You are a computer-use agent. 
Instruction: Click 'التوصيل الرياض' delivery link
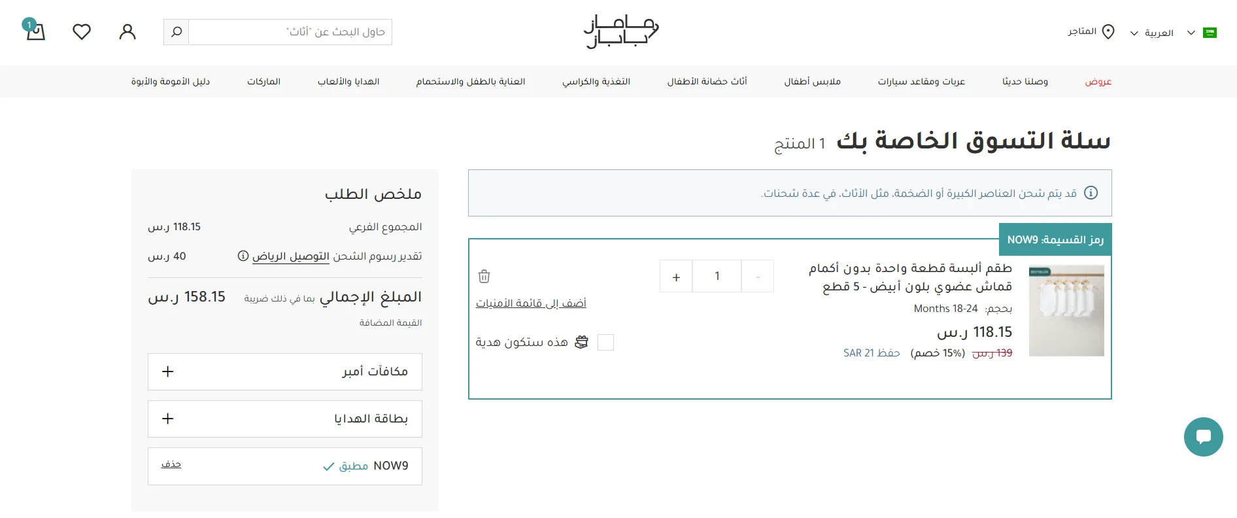point(291,256)
